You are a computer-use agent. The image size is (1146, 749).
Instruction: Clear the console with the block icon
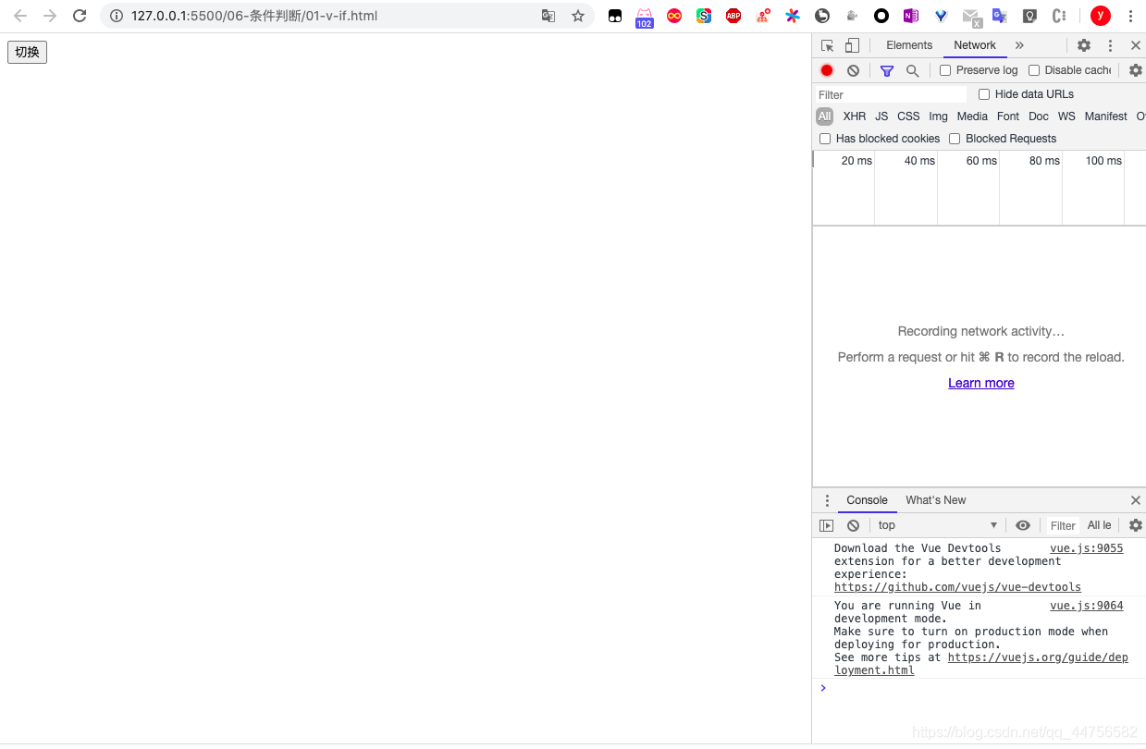[853, 525]
